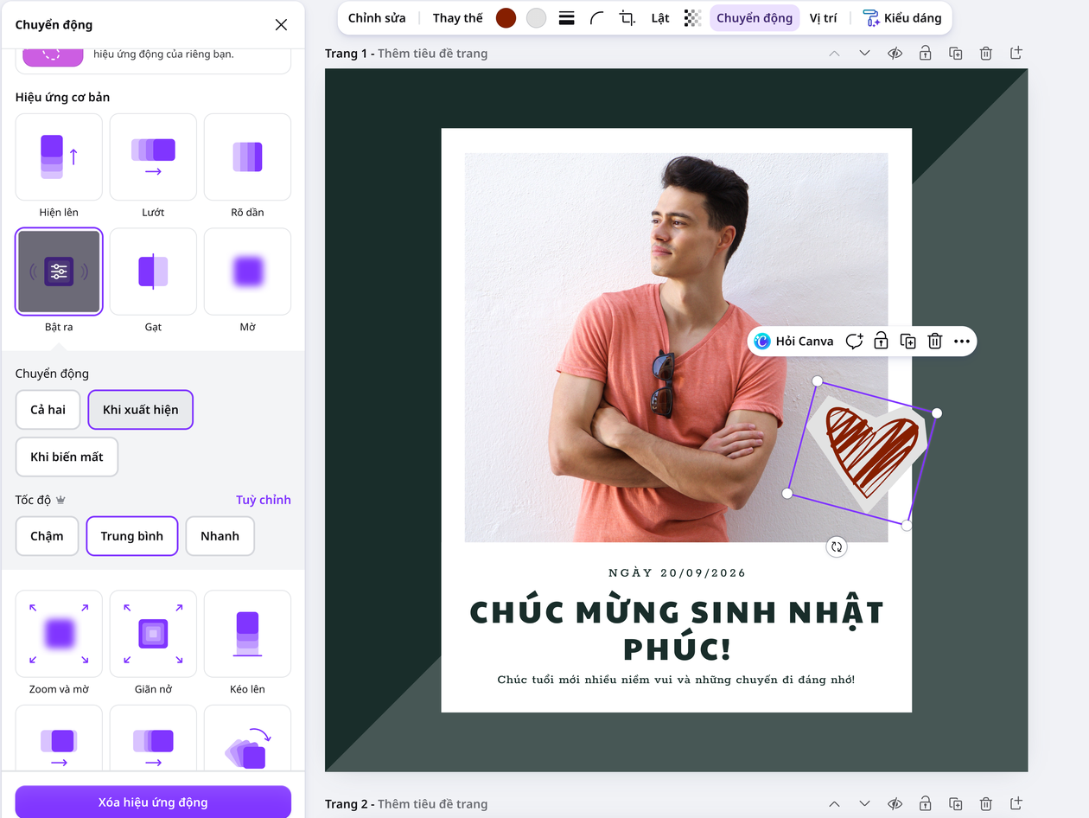Choose Cả hai animation timing
1089x818 pixels.
pos(48,410)
